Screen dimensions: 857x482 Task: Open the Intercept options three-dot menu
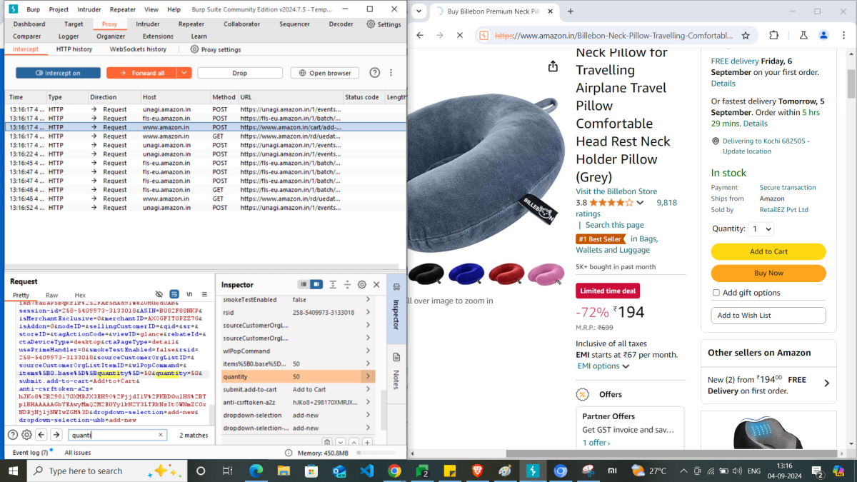[391, 73]
